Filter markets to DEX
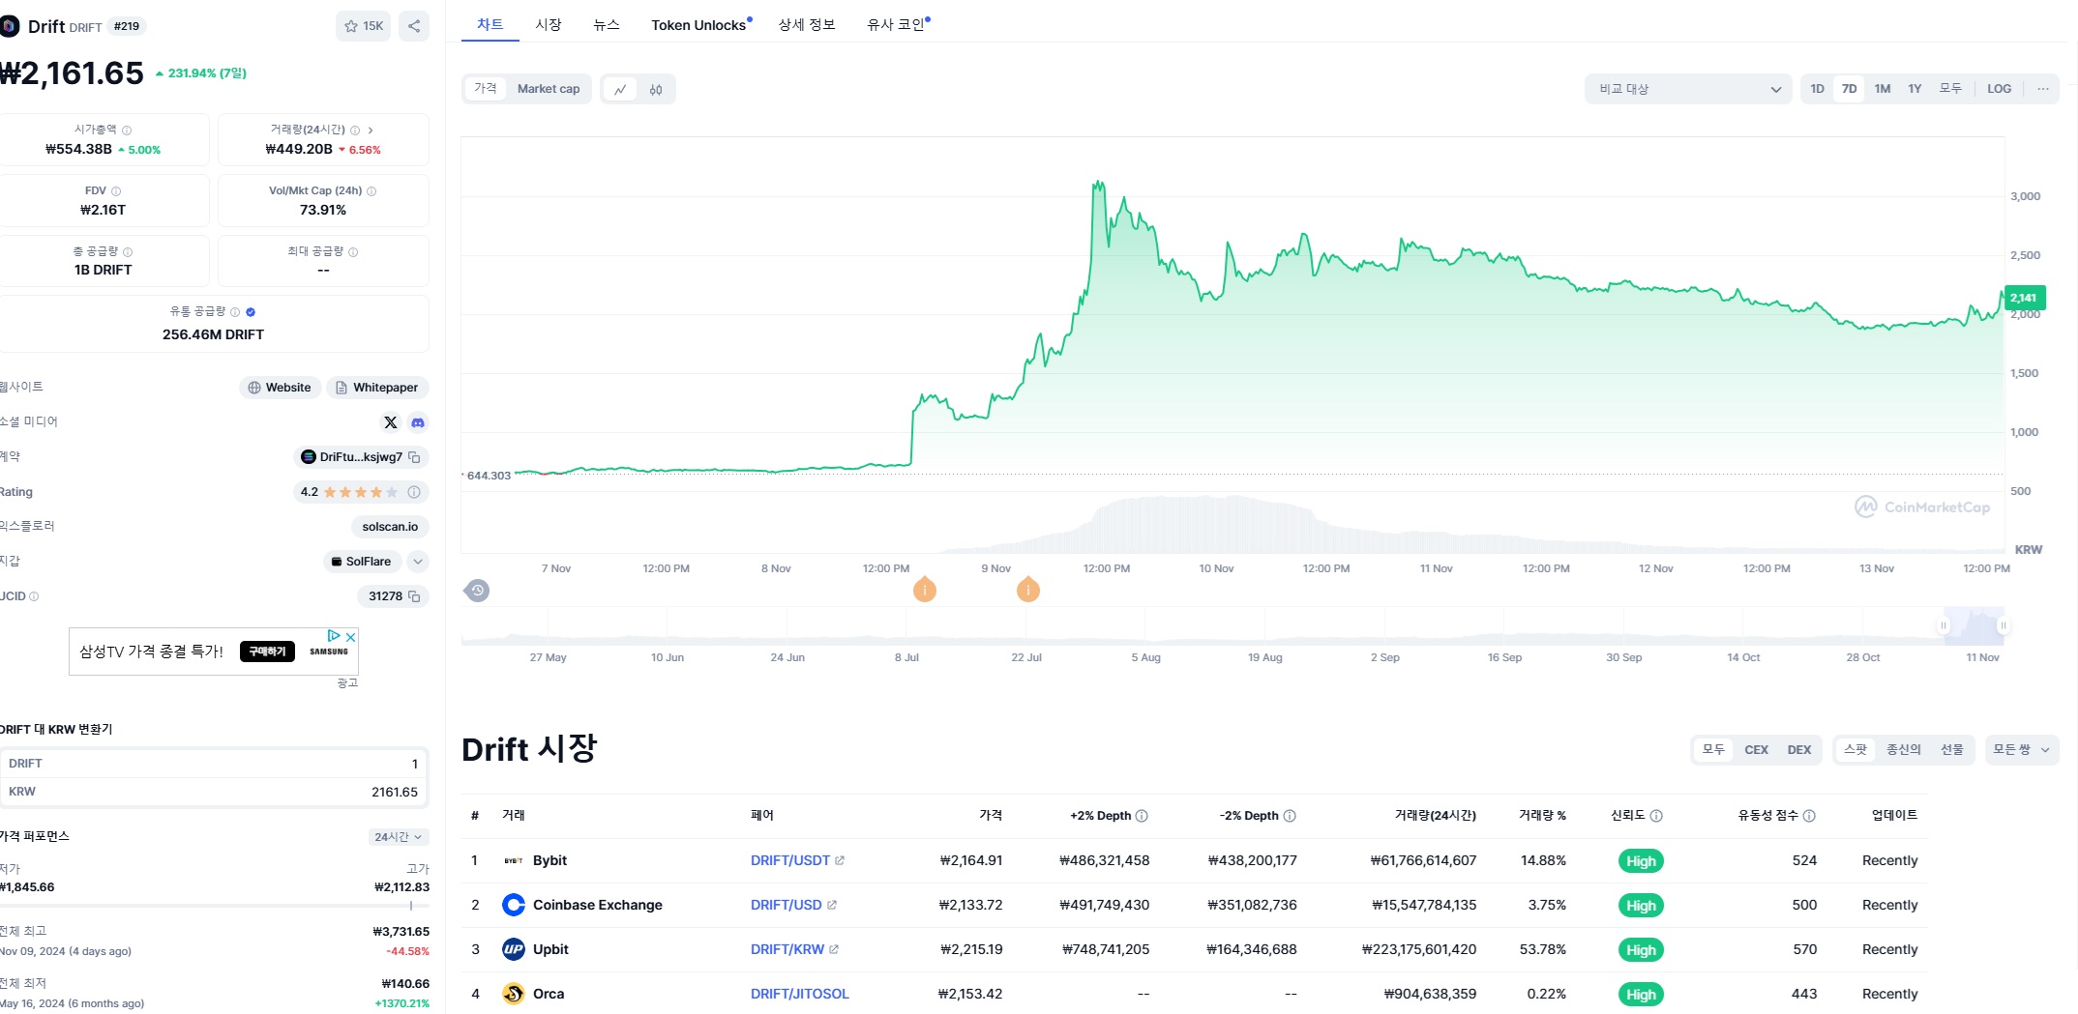This screenshot has width=2078, height=1014. [x=1799, y=750]
